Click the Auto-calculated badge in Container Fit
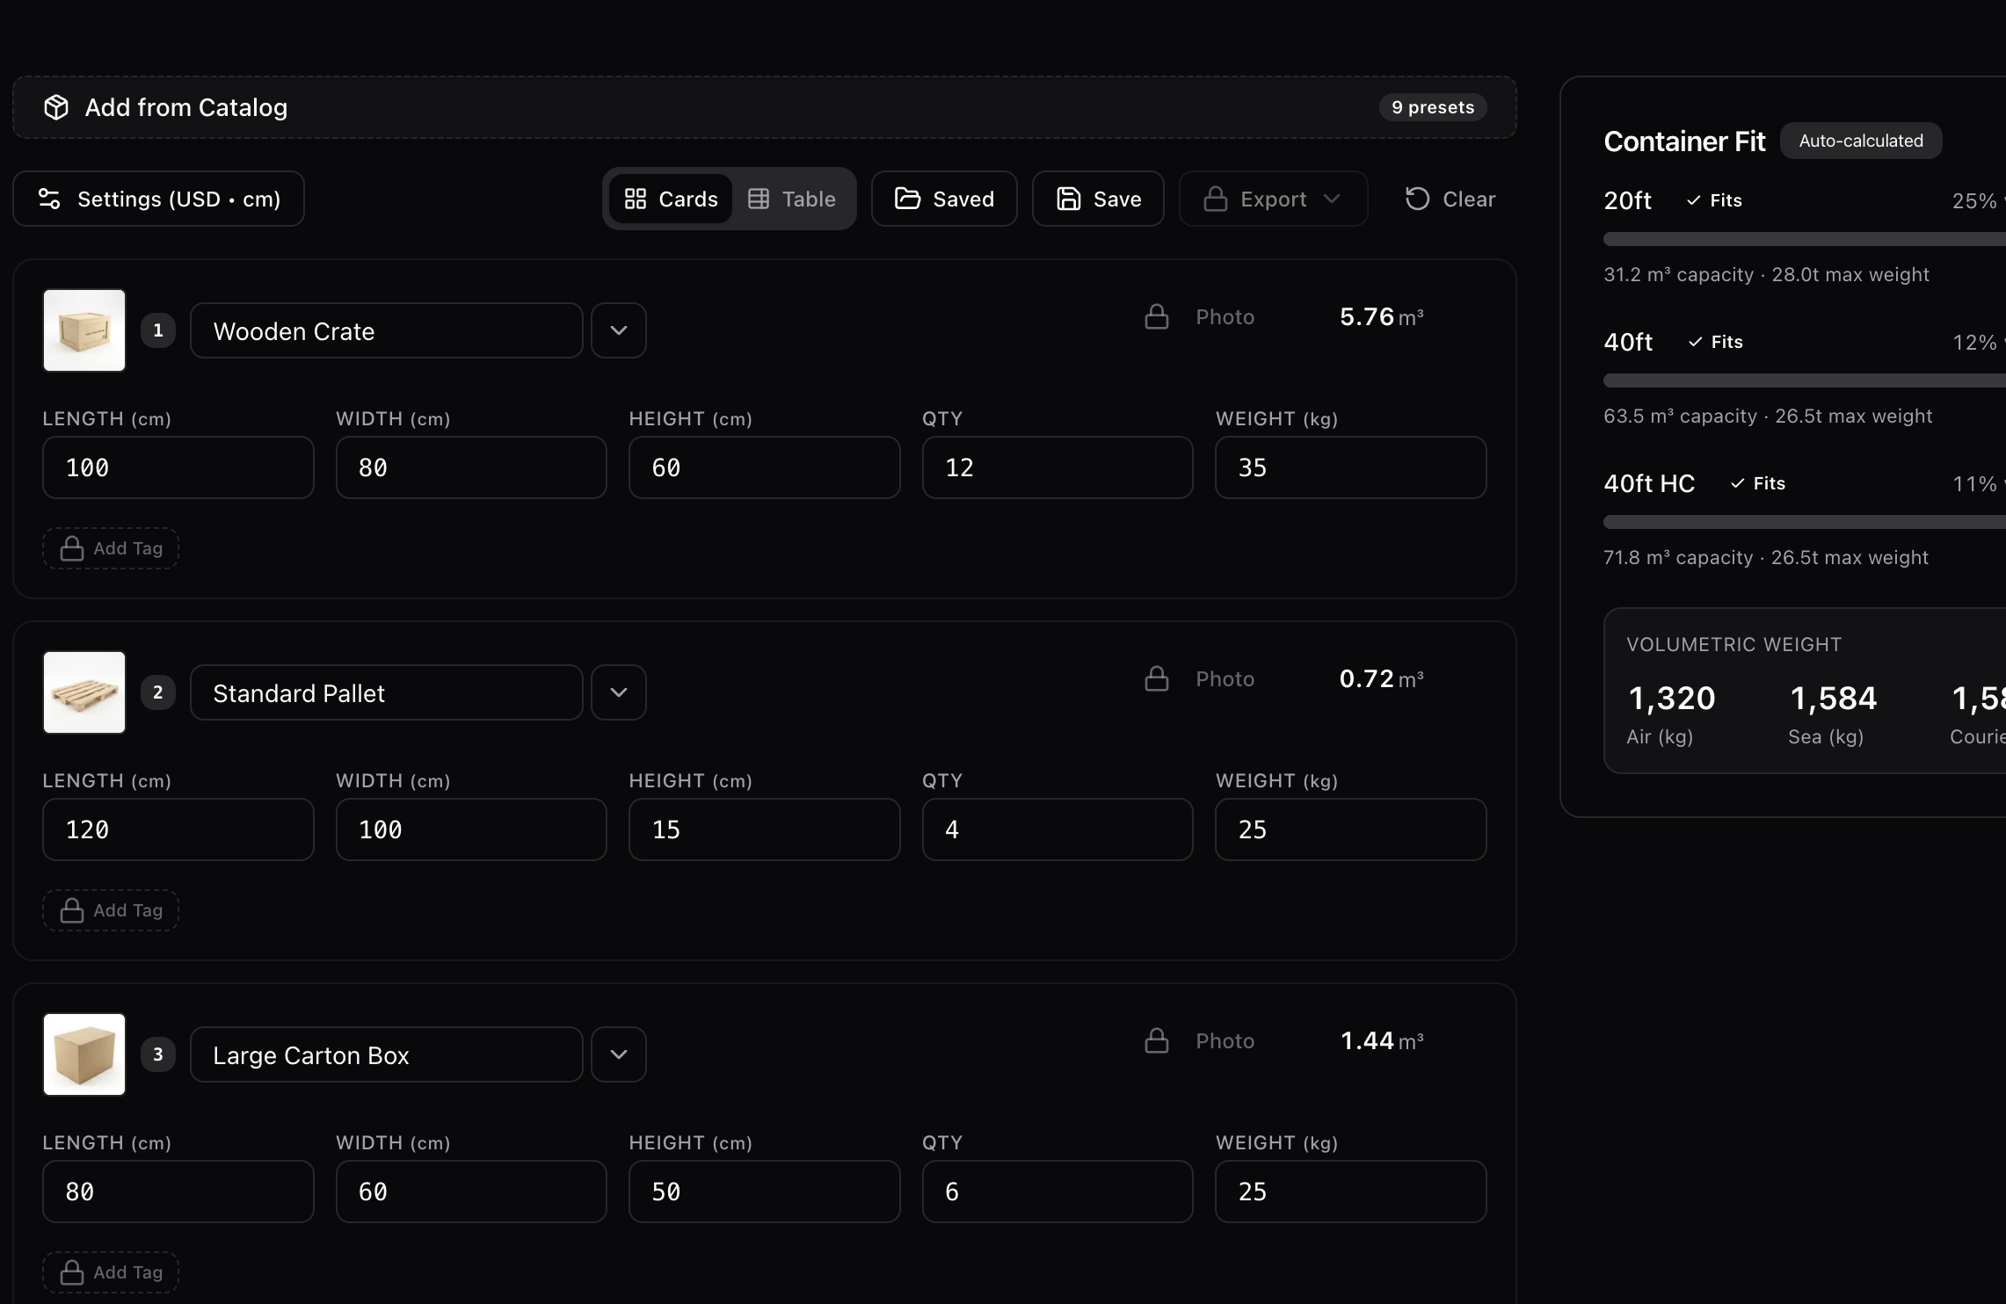 [1861, 140]
